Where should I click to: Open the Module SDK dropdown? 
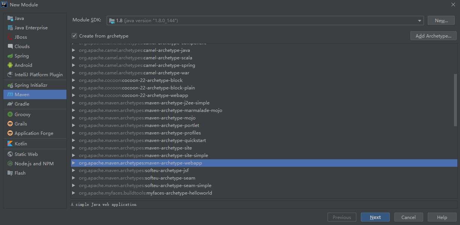(x=419, y=21)
